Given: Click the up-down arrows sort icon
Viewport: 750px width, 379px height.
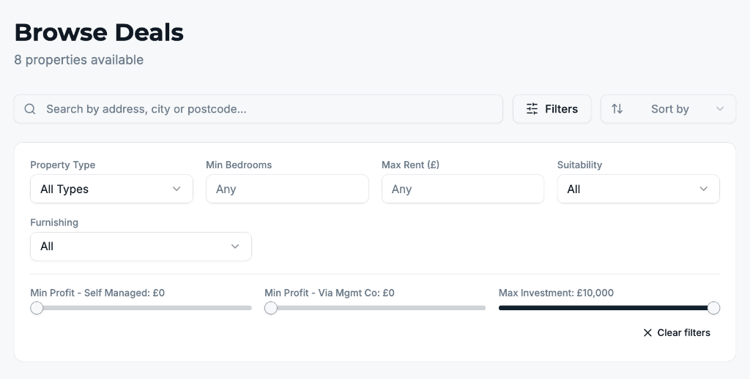Looking at the screenshot, I should 617,109.
